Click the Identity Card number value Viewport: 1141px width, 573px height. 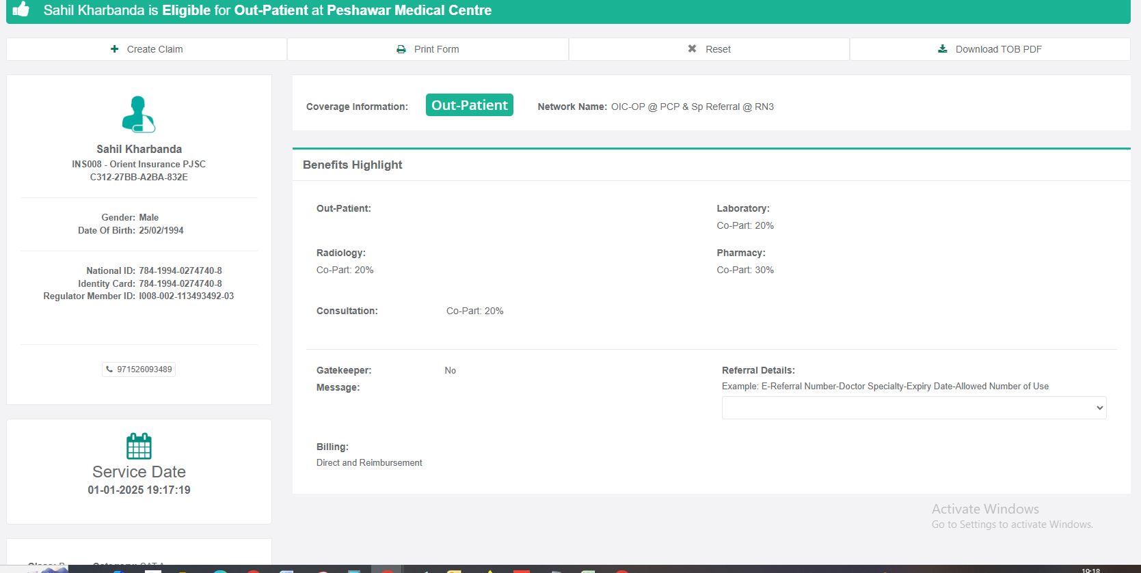click(x=180, y=283)
